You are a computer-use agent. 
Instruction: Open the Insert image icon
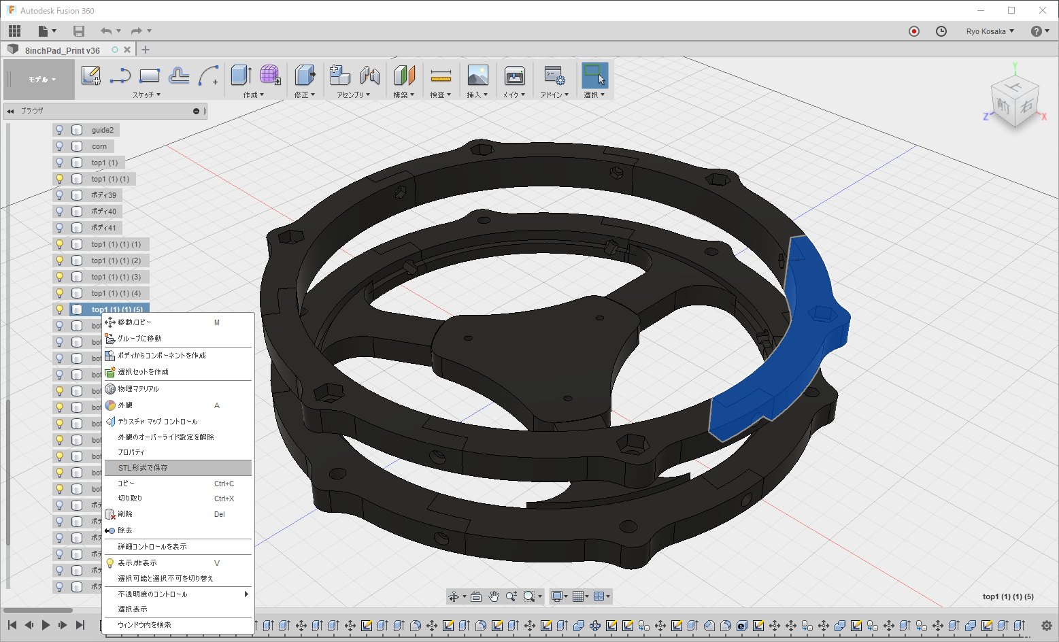[x=477, y=75]
